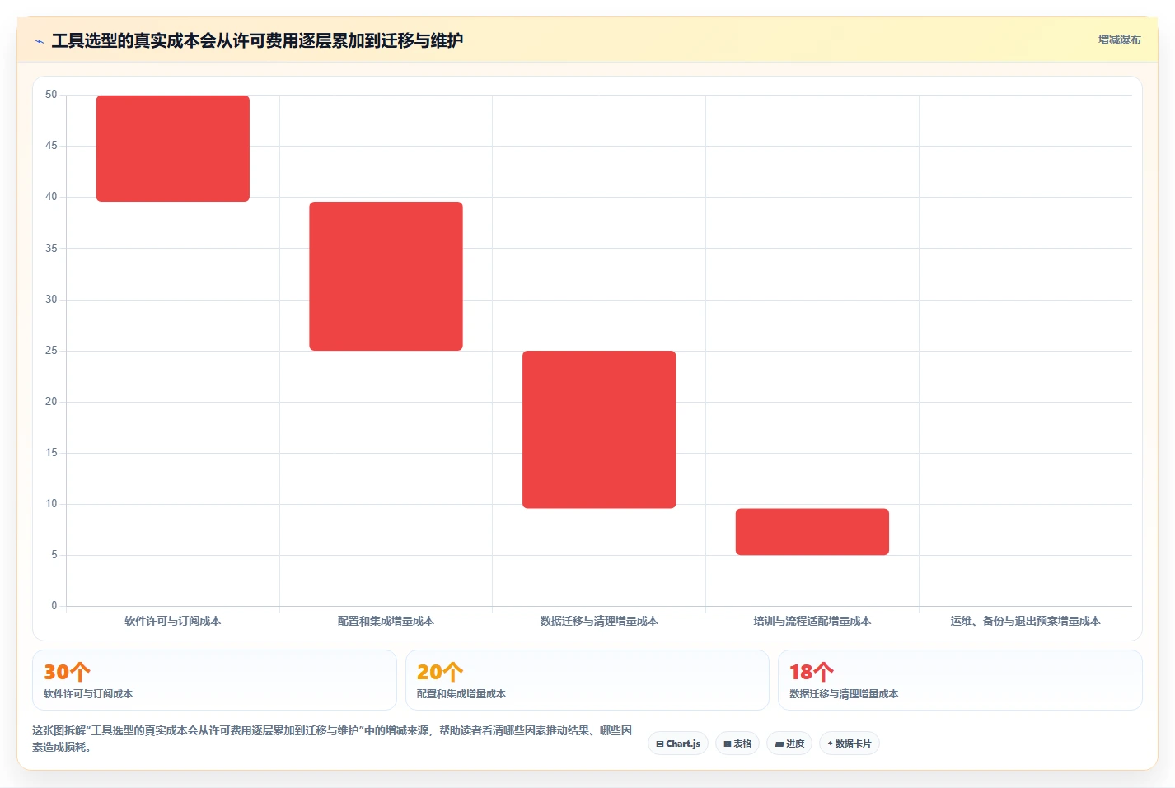The image size is (1175, 788).
Task: Click the 培训与流程适配增量成本 red bar
Action: pyautogui.click(x=812, y=531)
